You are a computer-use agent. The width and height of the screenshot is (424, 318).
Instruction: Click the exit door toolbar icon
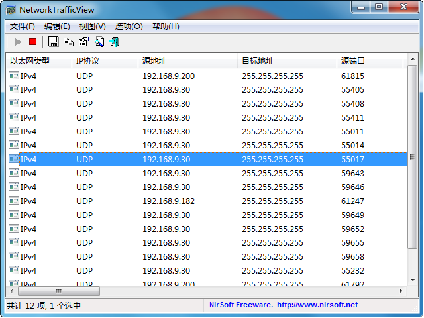pos(115,42)
